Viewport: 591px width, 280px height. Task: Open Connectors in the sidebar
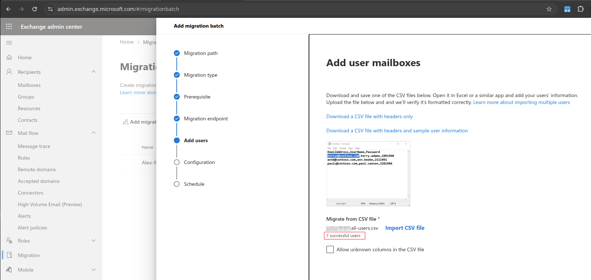point(31,193)
